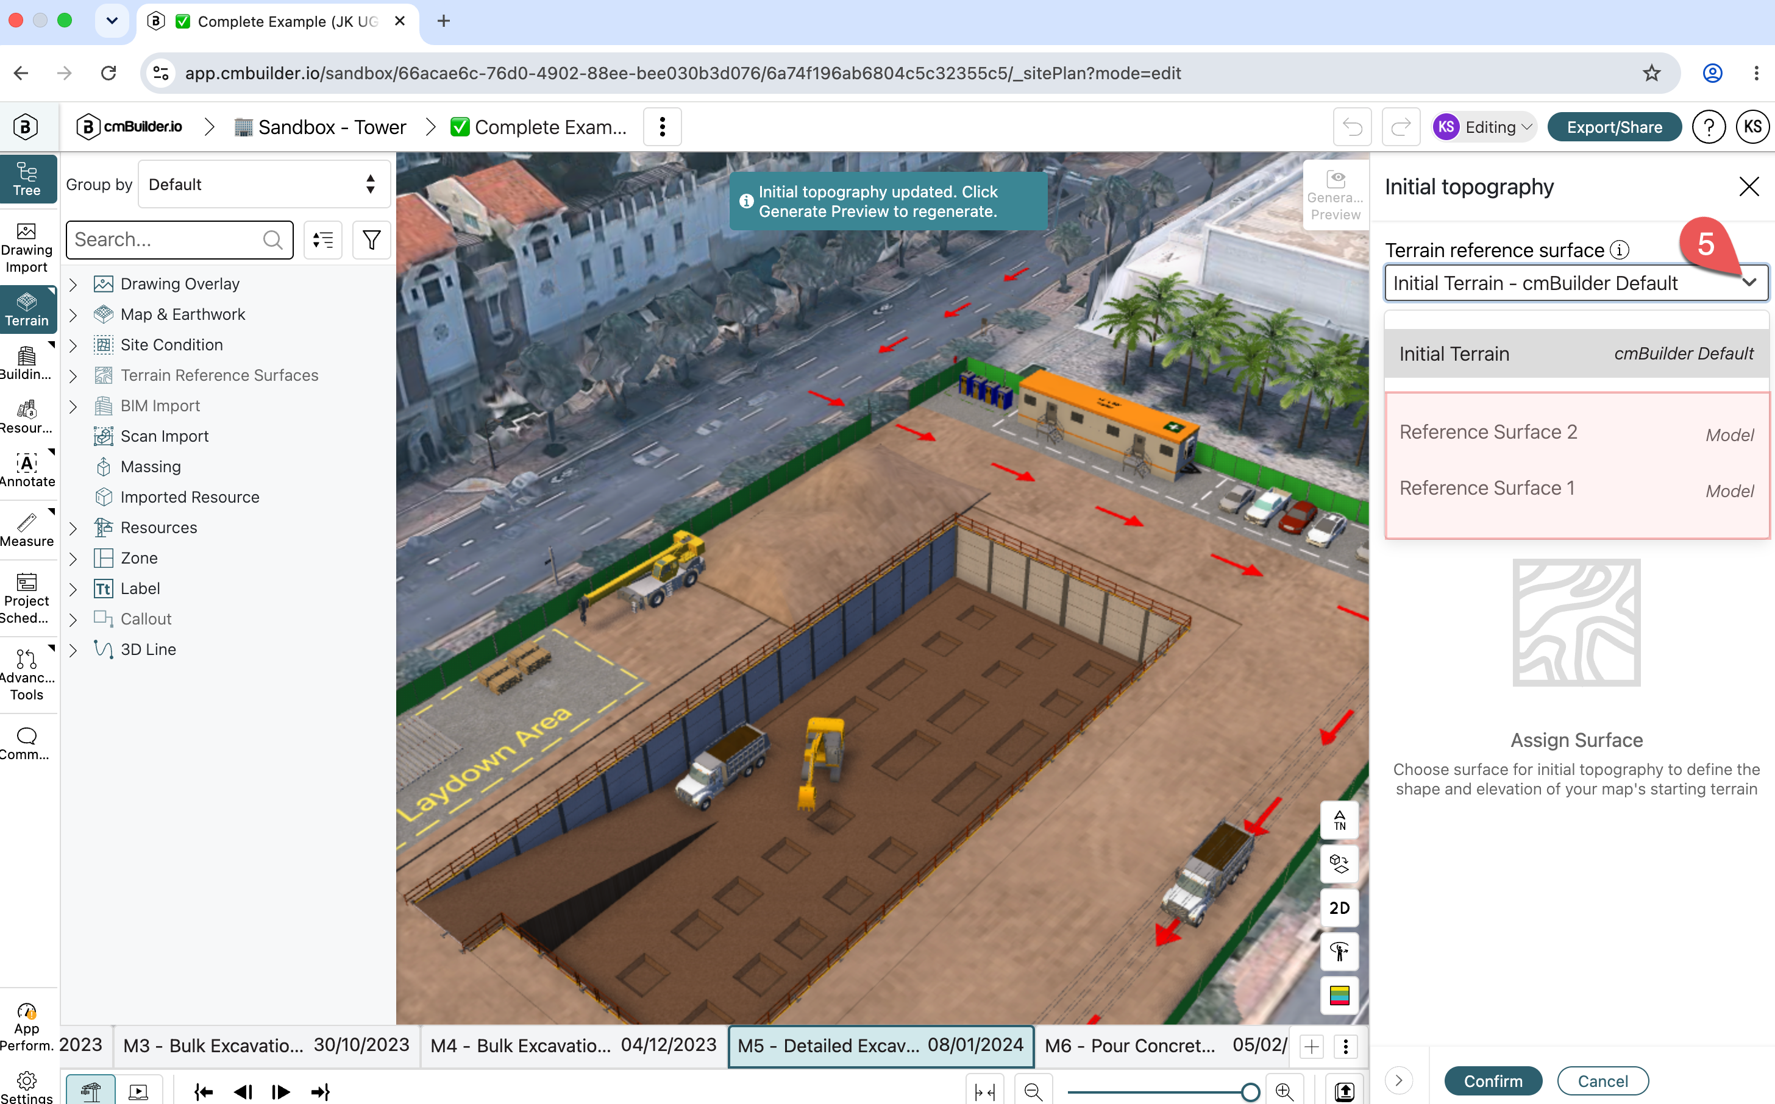Open the elevation color map icon
The height and width of the screenshot is (1104, 1775).
(x=1340, y=995)
